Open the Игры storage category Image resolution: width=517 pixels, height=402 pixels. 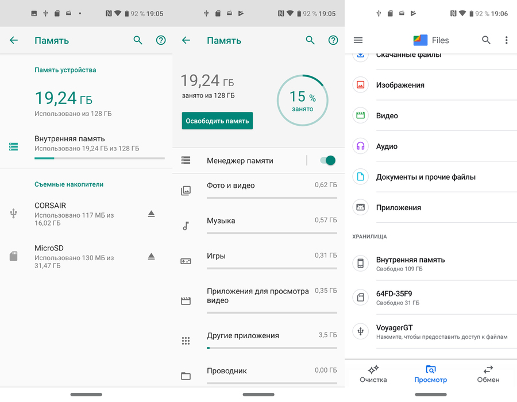tap(258, 261)
